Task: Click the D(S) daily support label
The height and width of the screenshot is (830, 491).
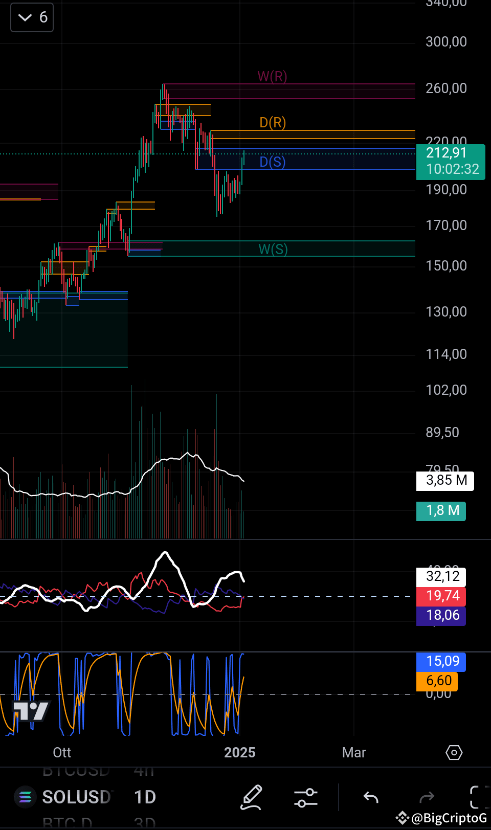Action: click(x=273, y=162)
